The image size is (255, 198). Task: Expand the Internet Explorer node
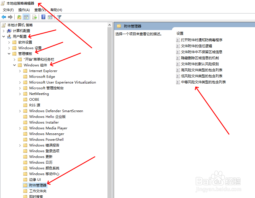[20, 71]
